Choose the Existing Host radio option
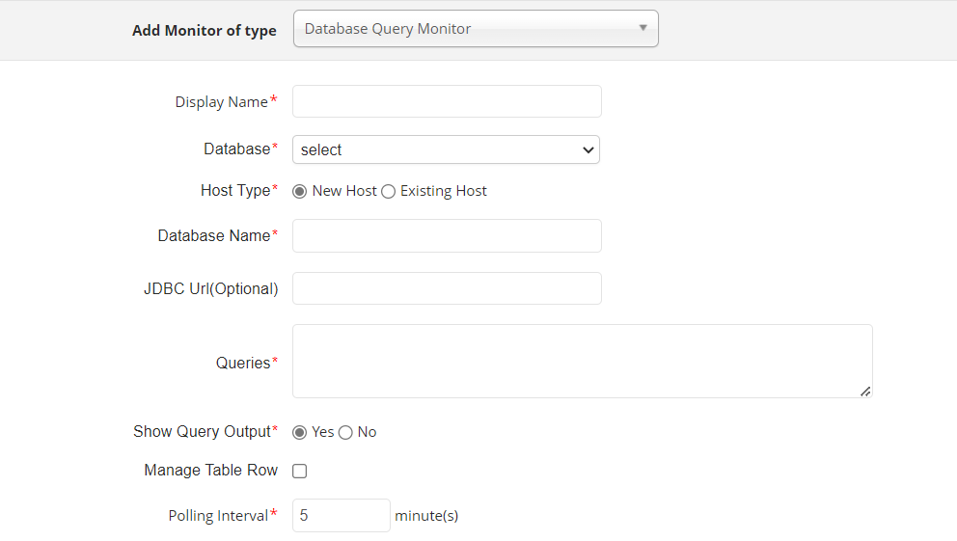 (x=388, y=191)
